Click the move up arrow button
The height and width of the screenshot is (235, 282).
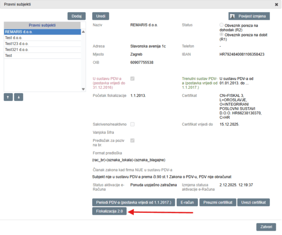point(8,97)
